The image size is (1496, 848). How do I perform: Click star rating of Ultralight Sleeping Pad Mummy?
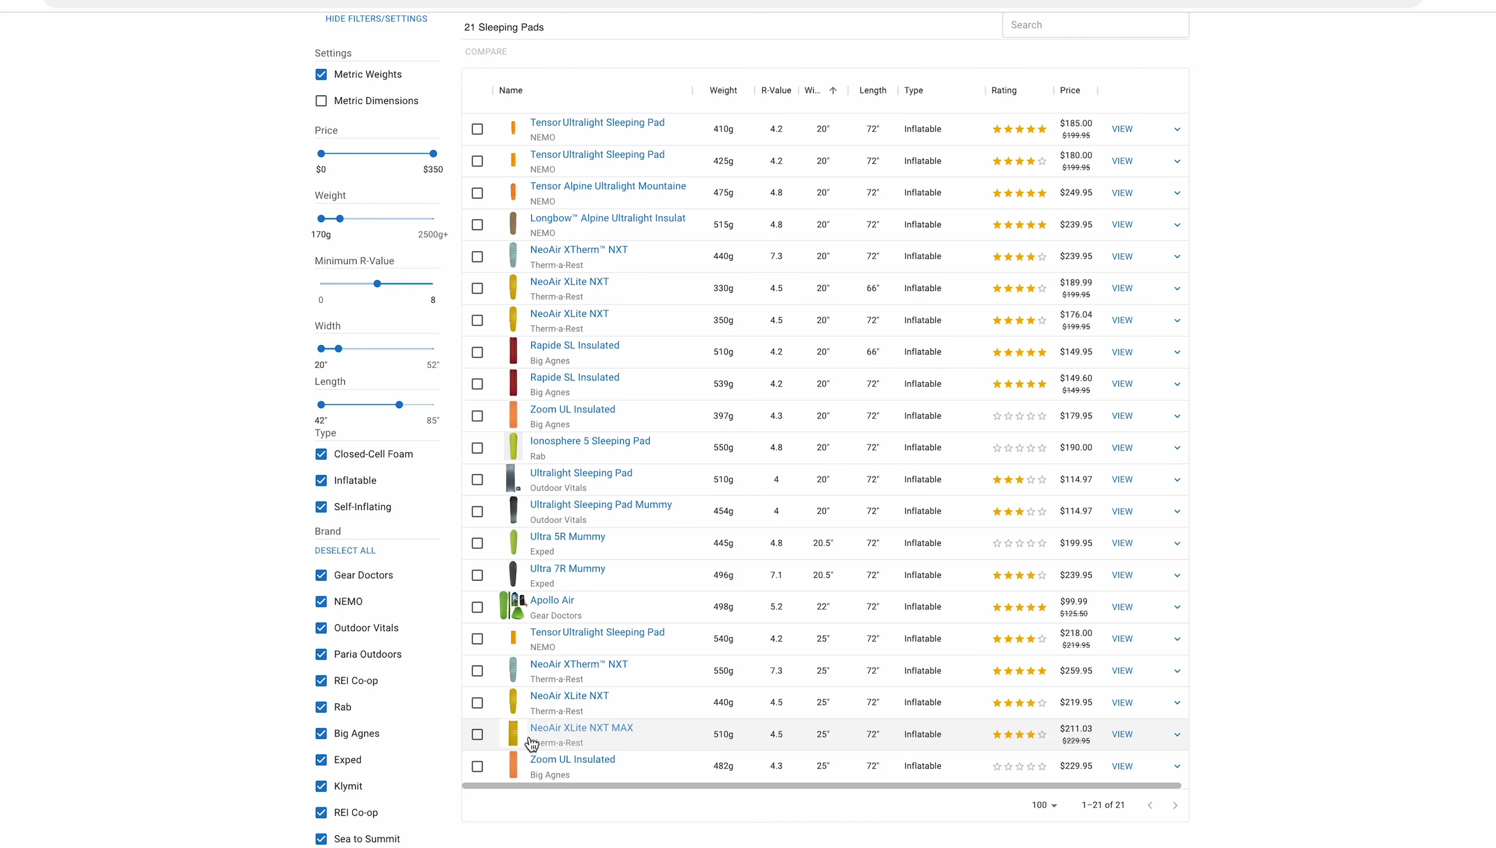(1019, 512)
